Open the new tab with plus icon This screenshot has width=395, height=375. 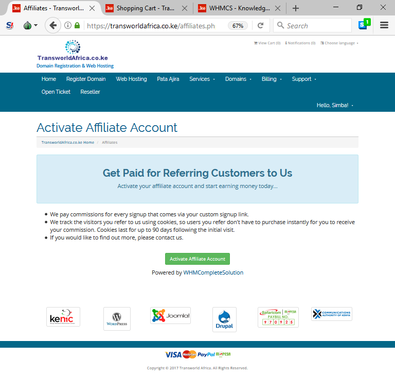296,8
